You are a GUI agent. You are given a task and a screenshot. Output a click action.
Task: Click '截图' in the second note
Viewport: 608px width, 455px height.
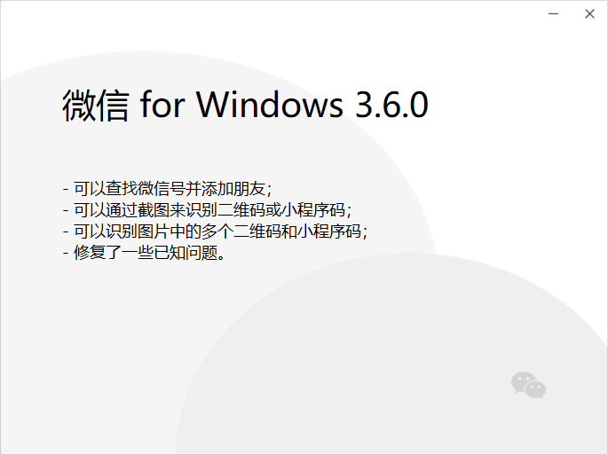pos(154,210)
